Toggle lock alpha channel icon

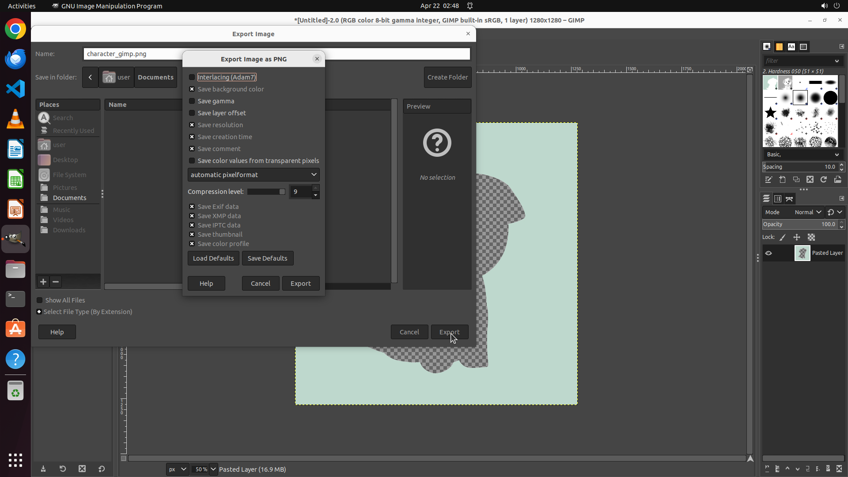click(x=811, y=237)
